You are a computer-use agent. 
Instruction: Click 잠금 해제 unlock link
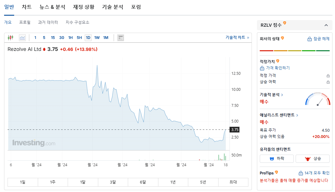point(318,39)
